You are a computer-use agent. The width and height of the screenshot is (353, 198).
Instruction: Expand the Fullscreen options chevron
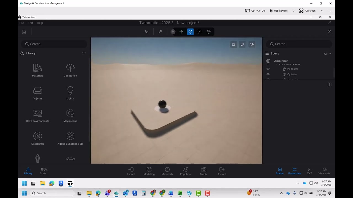(x=322, y=11)
